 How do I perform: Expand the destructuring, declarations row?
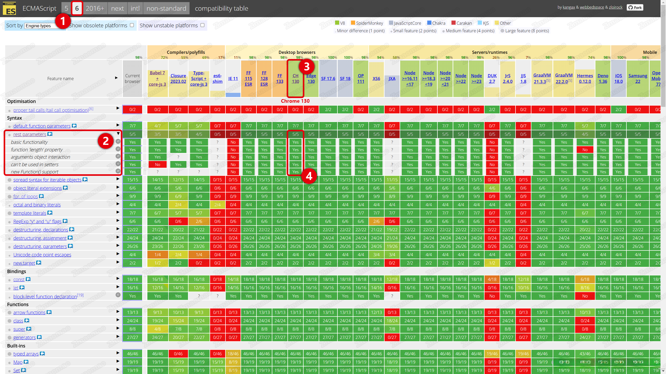(118, 229)
